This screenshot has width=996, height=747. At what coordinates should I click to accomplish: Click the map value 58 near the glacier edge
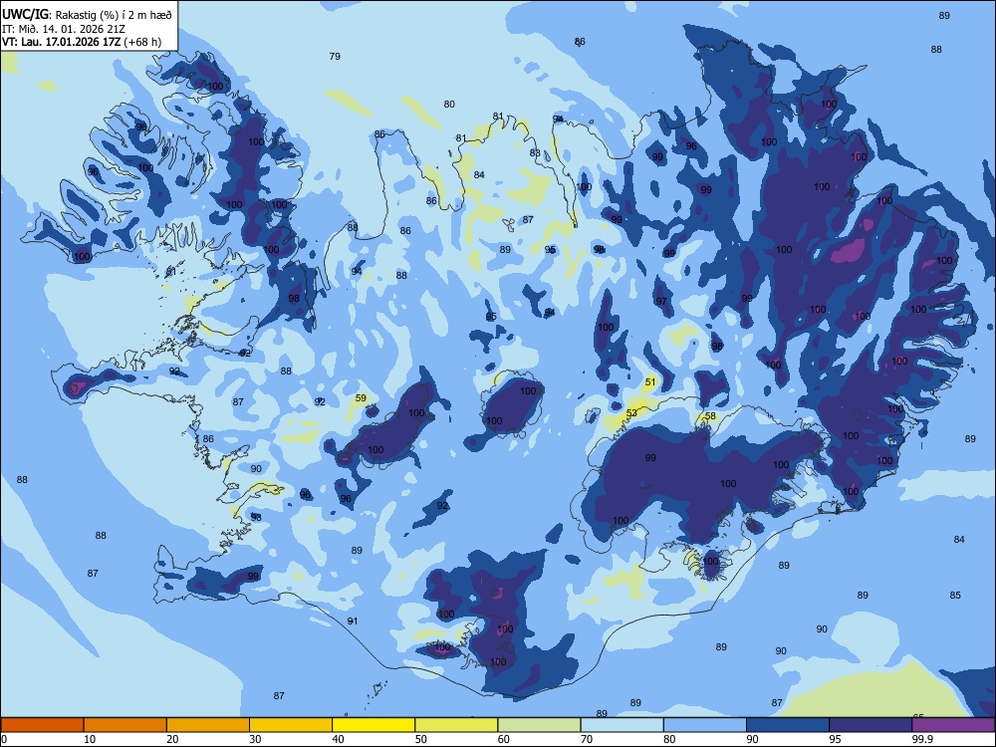(x=710, y=416)
